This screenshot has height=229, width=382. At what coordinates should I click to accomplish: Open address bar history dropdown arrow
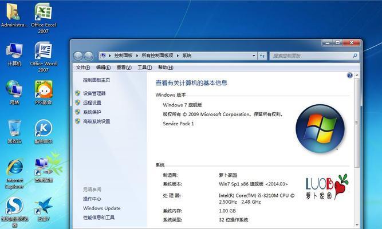click(254, 56)
